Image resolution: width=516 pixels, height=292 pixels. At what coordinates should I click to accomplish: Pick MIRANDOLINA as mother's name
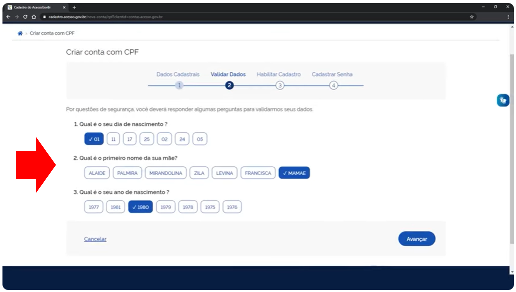[x=166, y=173]
